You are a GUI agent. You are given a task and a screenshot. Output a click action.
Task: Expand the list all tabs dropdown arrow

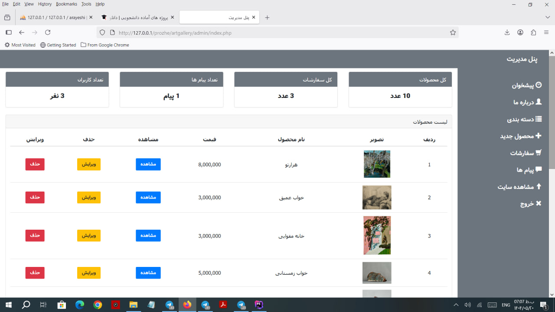click(x=547, y=17)
